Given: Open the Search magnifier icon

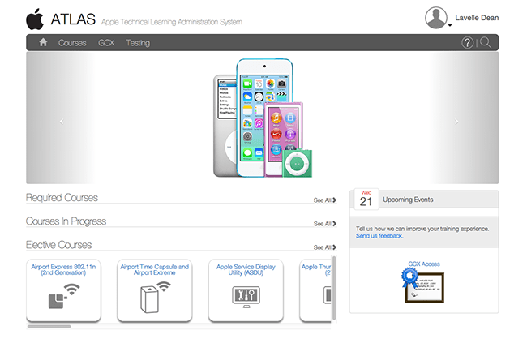Looking at the screenshot, I should [486, 43].
